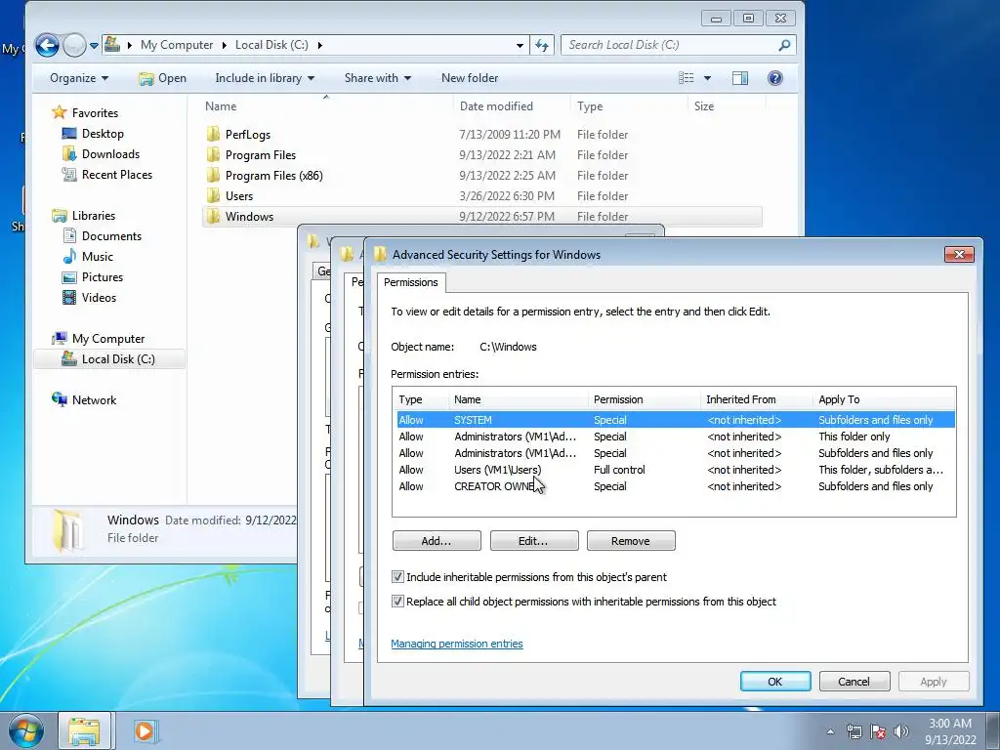The image size is (1000, 750).
Task: Select the SYSTEM permission entry
Action: (x=675, y=420)
